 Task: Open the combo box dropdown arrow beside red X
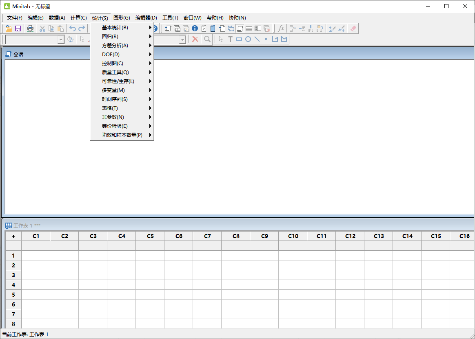click(x=182, y=39)
